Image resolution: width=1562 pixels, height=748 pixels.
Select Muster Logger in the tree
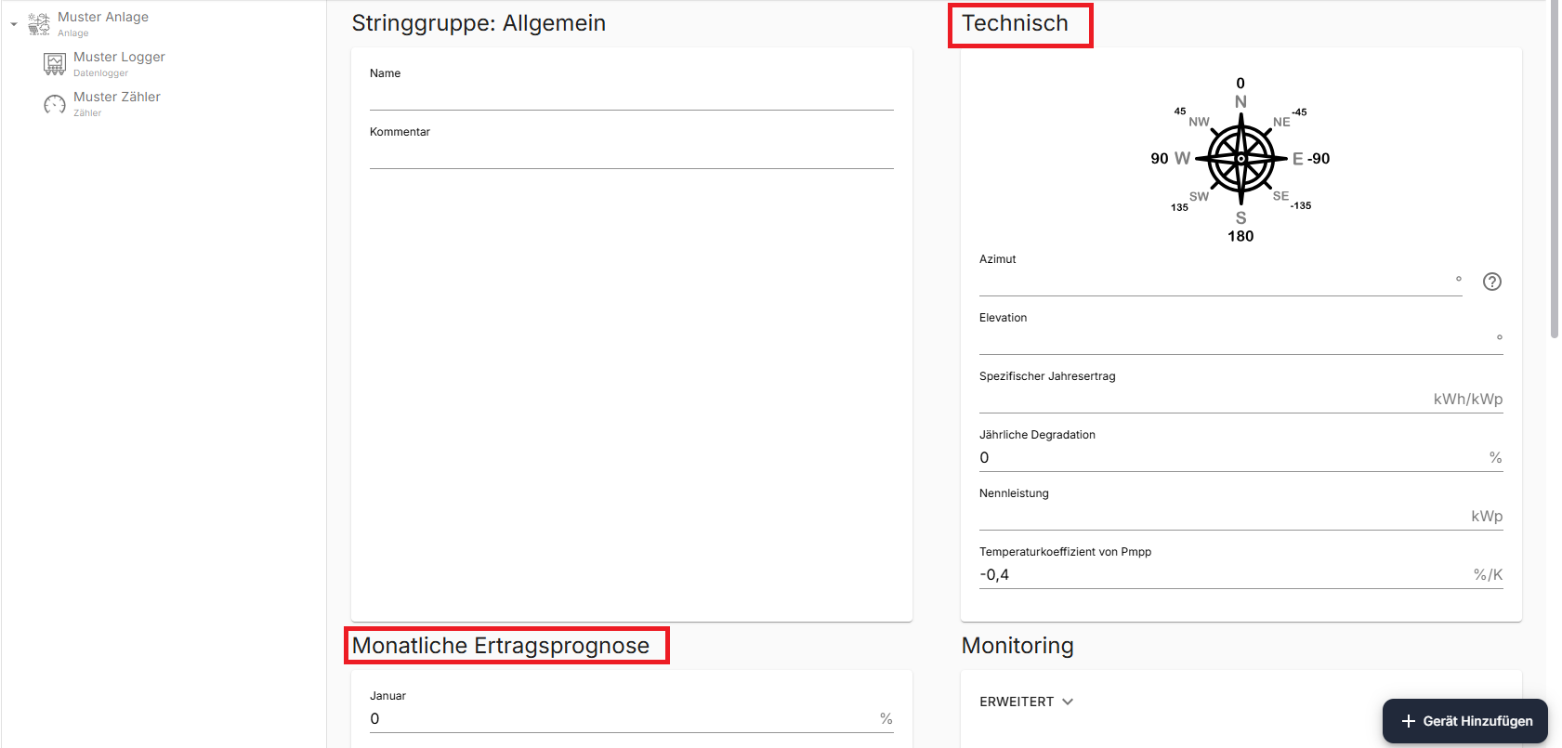[119, 57]
